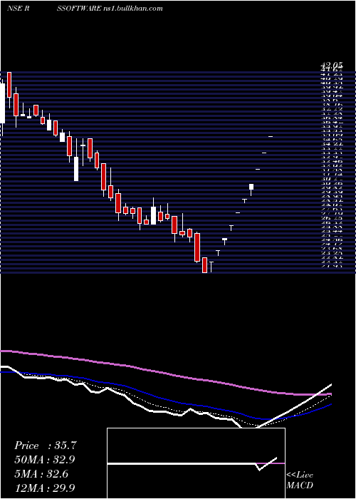Click the '<<Live MACD' label
Viewport: 356px width, 499px height.
(x=300, y=480)
